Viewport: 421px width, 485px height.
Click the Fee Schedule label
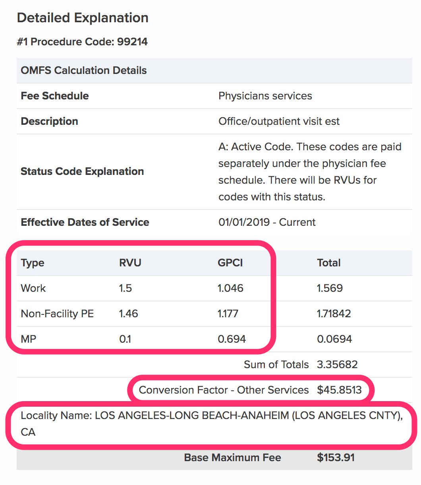(x=55, y=96)
